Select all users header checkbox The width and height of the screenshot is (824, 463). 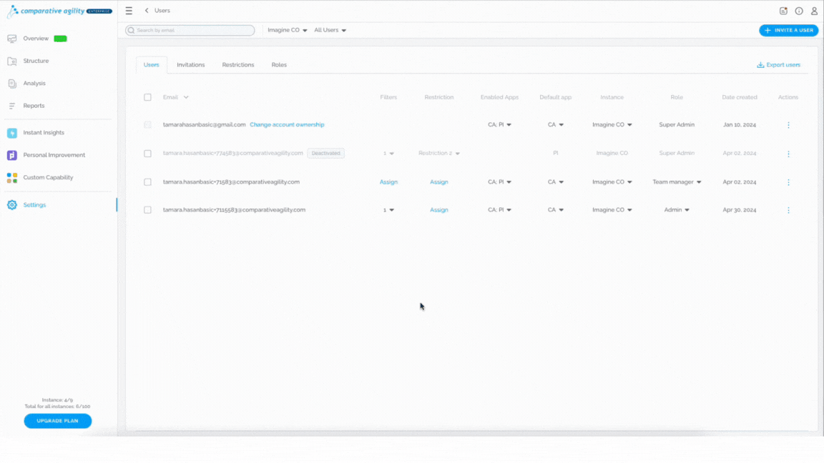pos(147,98)
